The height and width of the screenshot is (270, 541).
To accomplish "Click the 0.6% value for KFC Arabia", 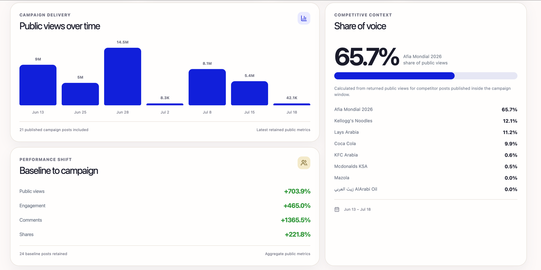I will tap(511, 155).
